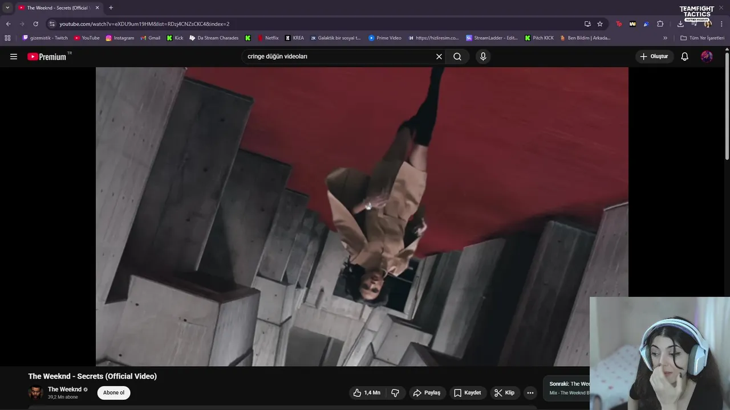This screenshot has width=730, height=410.
Task: Open the three-dot more actions menu
Action: pos(530,393)
